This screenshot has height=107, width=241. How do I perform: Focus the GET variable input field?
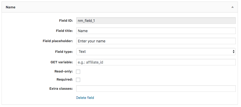(x=156, y=62)
